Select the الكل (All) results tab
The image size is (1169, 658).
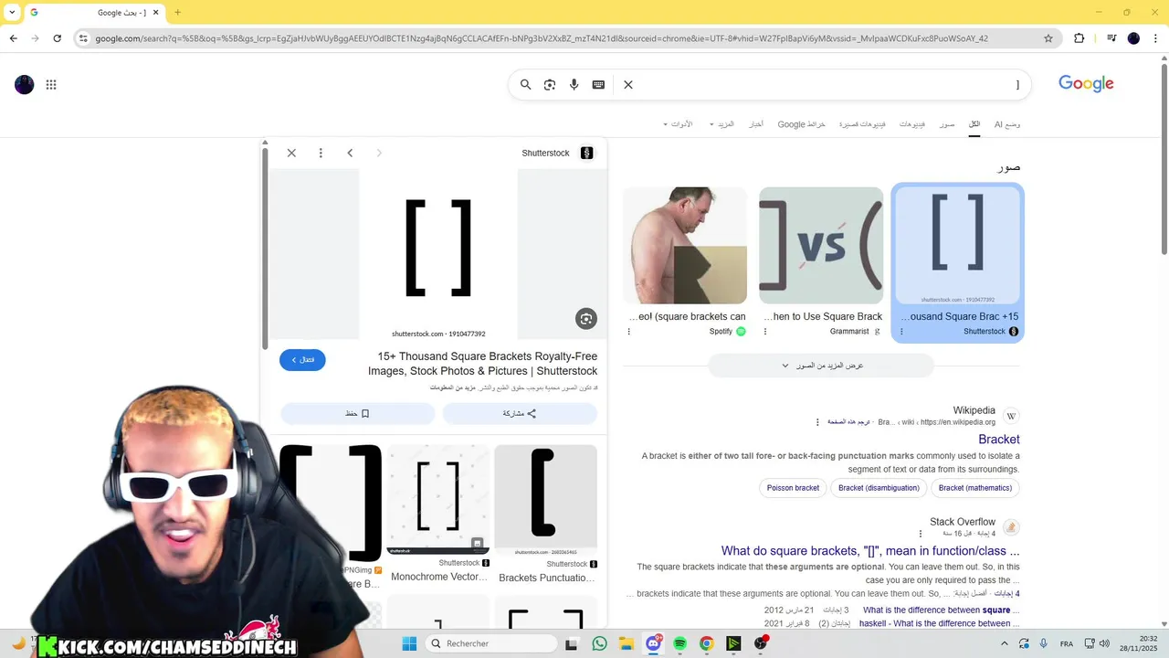tap(974, 124)
